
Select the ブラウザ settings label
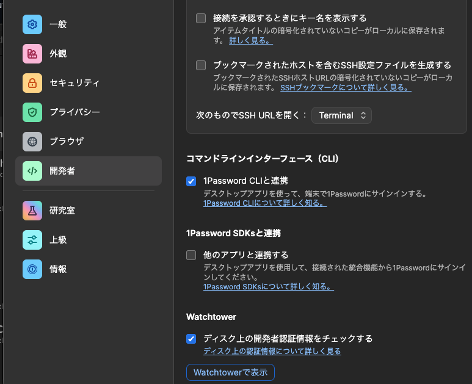(67, 142)
